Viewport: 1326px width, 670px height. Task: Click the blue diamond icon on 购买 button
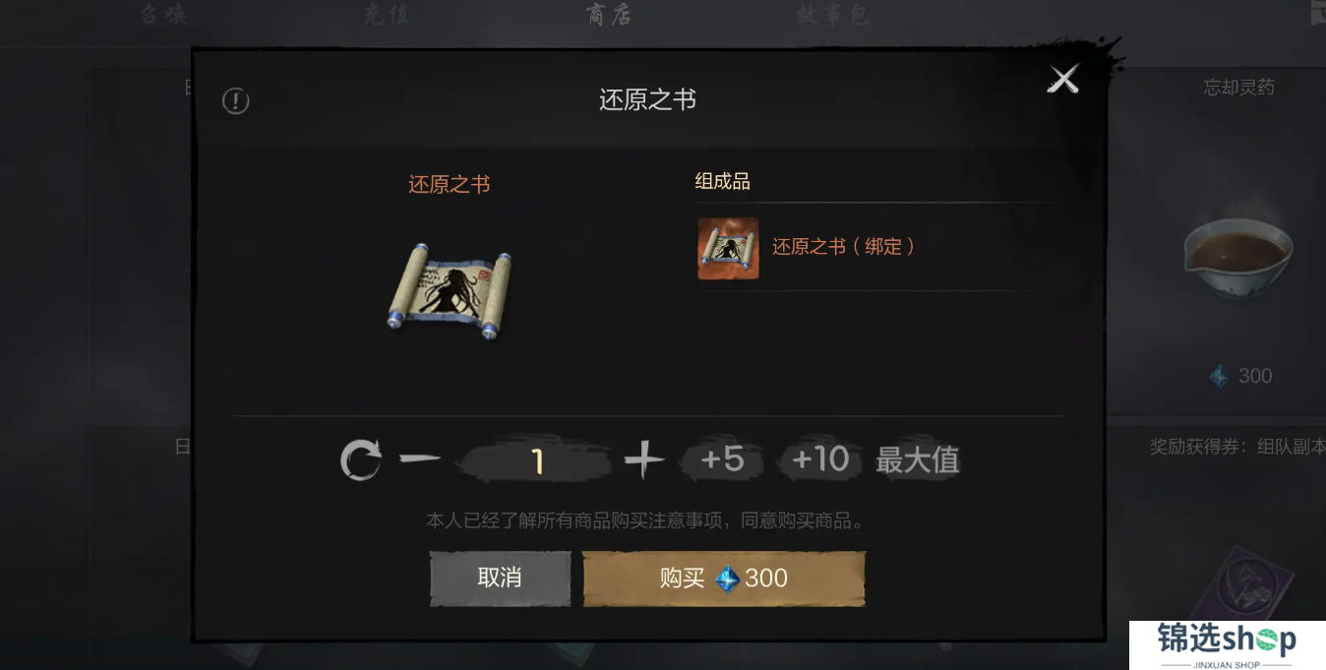[727, 579]
